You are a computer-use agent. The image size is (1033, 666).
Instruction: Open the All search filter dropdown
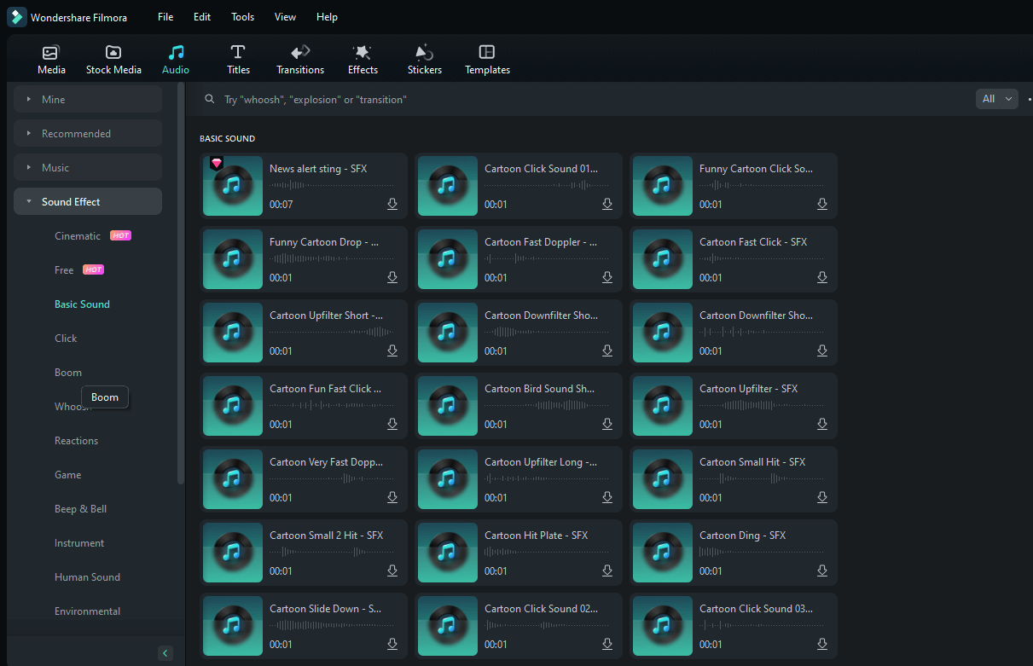tap(996, 98)
